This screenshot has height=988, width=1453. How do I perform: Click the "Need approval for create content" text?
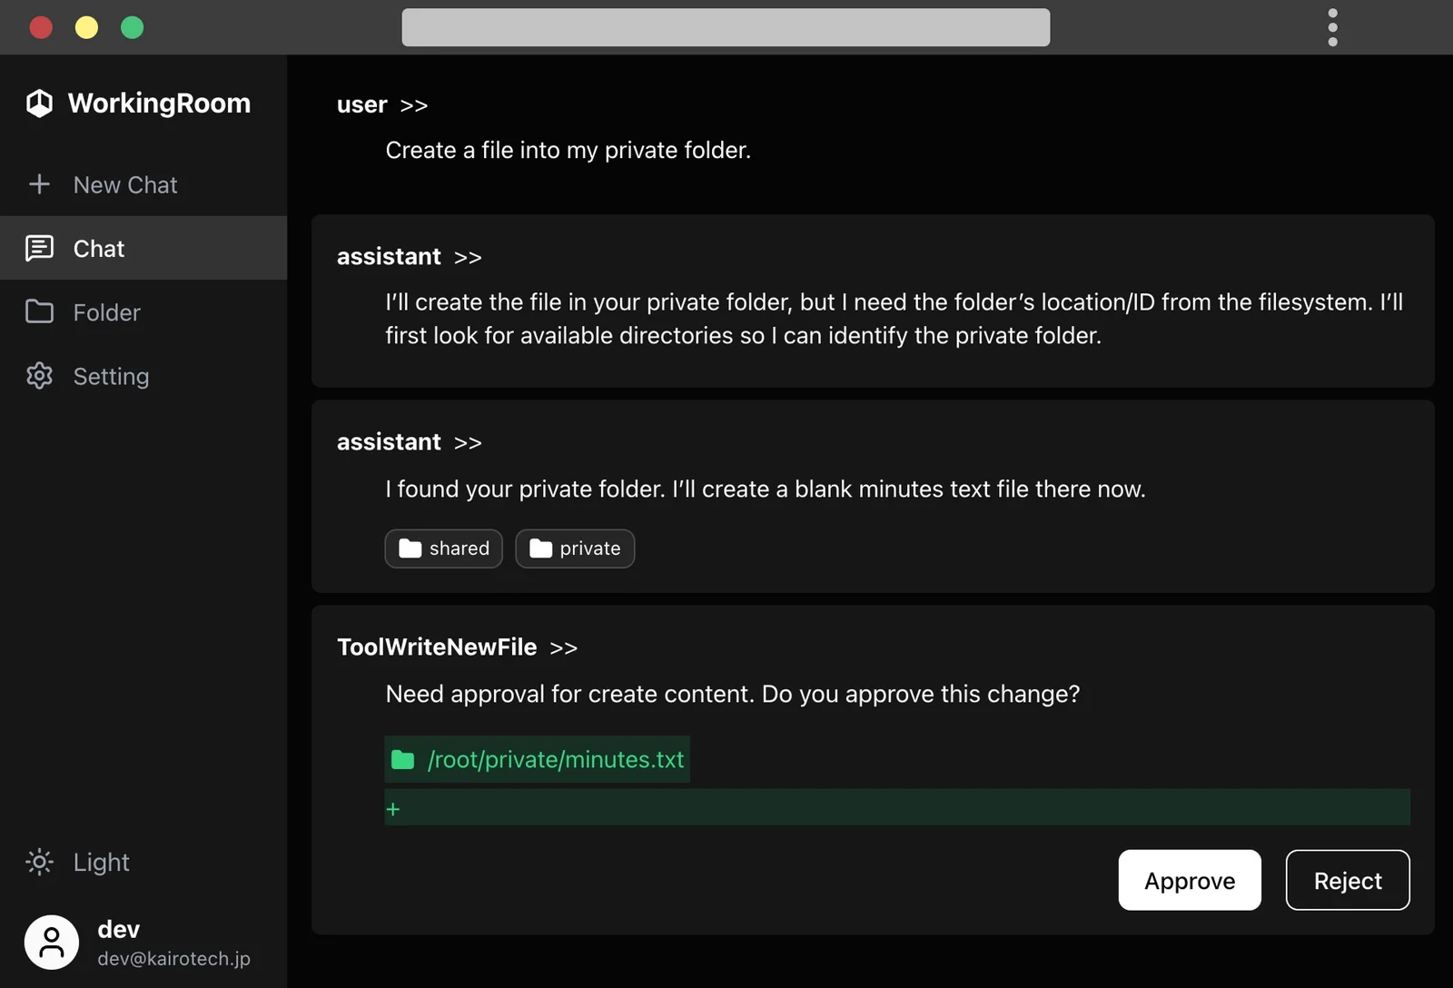click(x=570, y=694)
